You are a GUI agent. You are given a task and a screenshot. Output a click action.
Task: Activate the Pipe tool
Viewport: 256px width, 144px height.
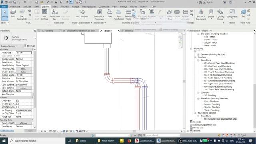coord(110,14)
